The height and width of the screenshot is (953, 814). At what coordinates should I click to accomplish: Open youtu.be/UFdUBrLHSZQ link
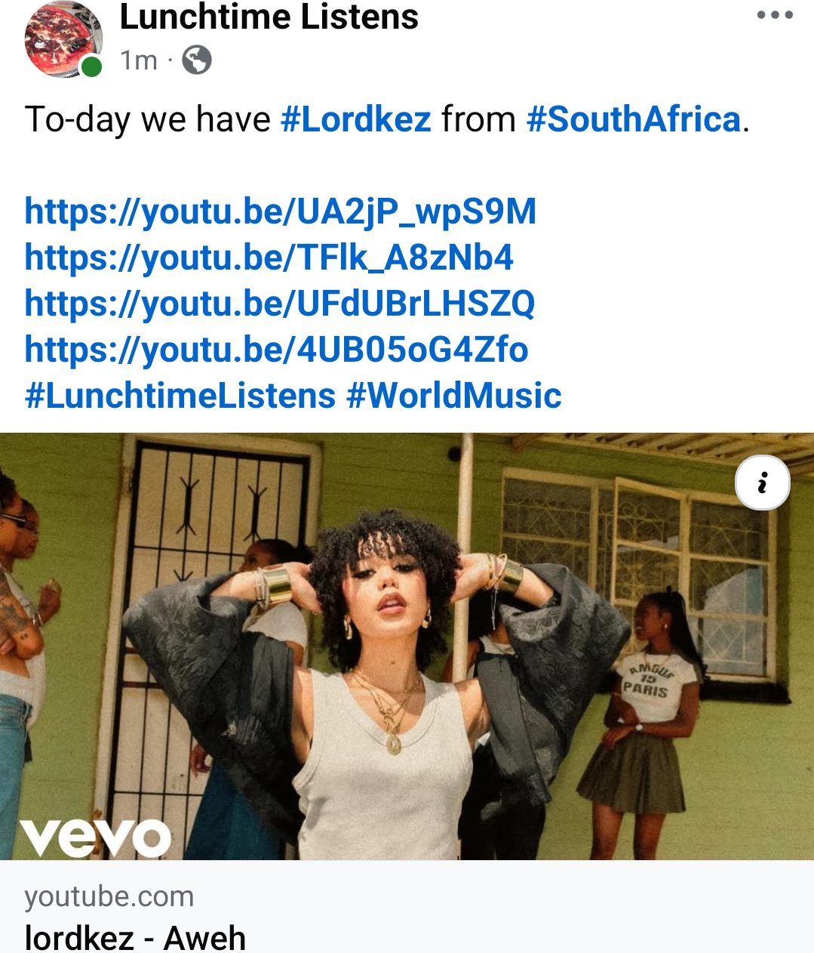279,304
